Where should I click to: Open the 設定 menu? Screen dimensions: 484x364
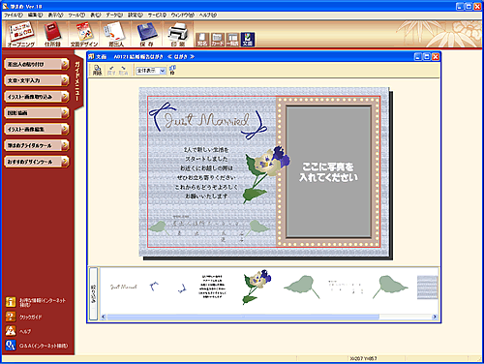point(136,15)
